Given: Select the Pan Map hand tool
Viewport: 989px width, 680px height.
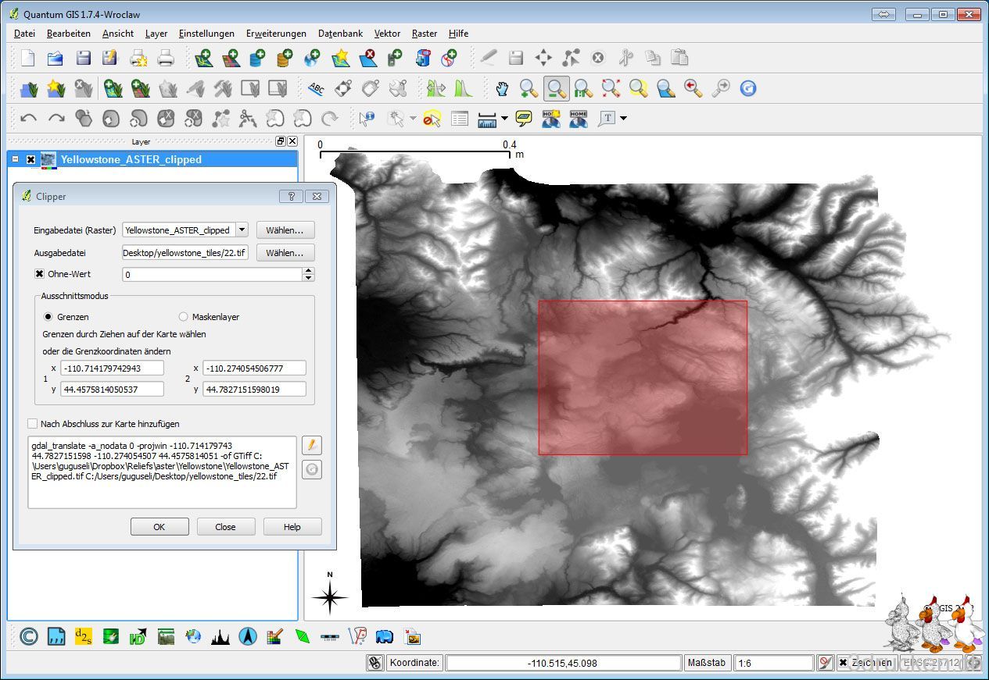Looking at the screenshot, I should (502, 88).
